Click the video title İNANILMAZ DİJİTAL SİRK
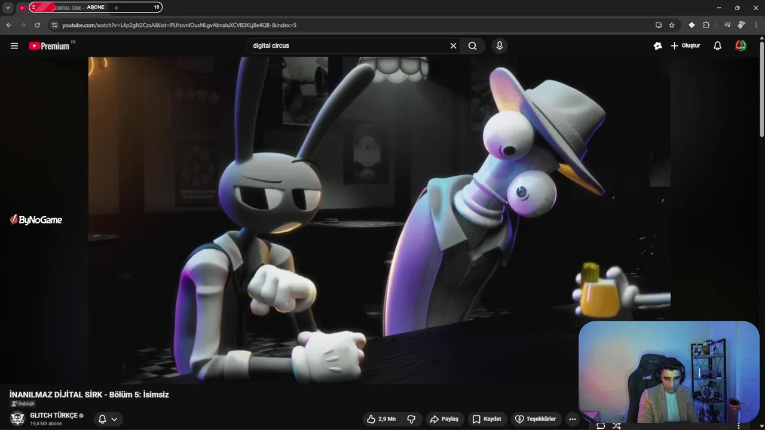 pos(89,395)
